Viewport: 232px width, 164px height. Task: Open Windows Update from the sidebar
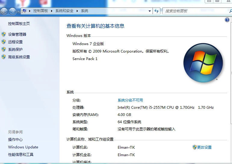(23, 147)
